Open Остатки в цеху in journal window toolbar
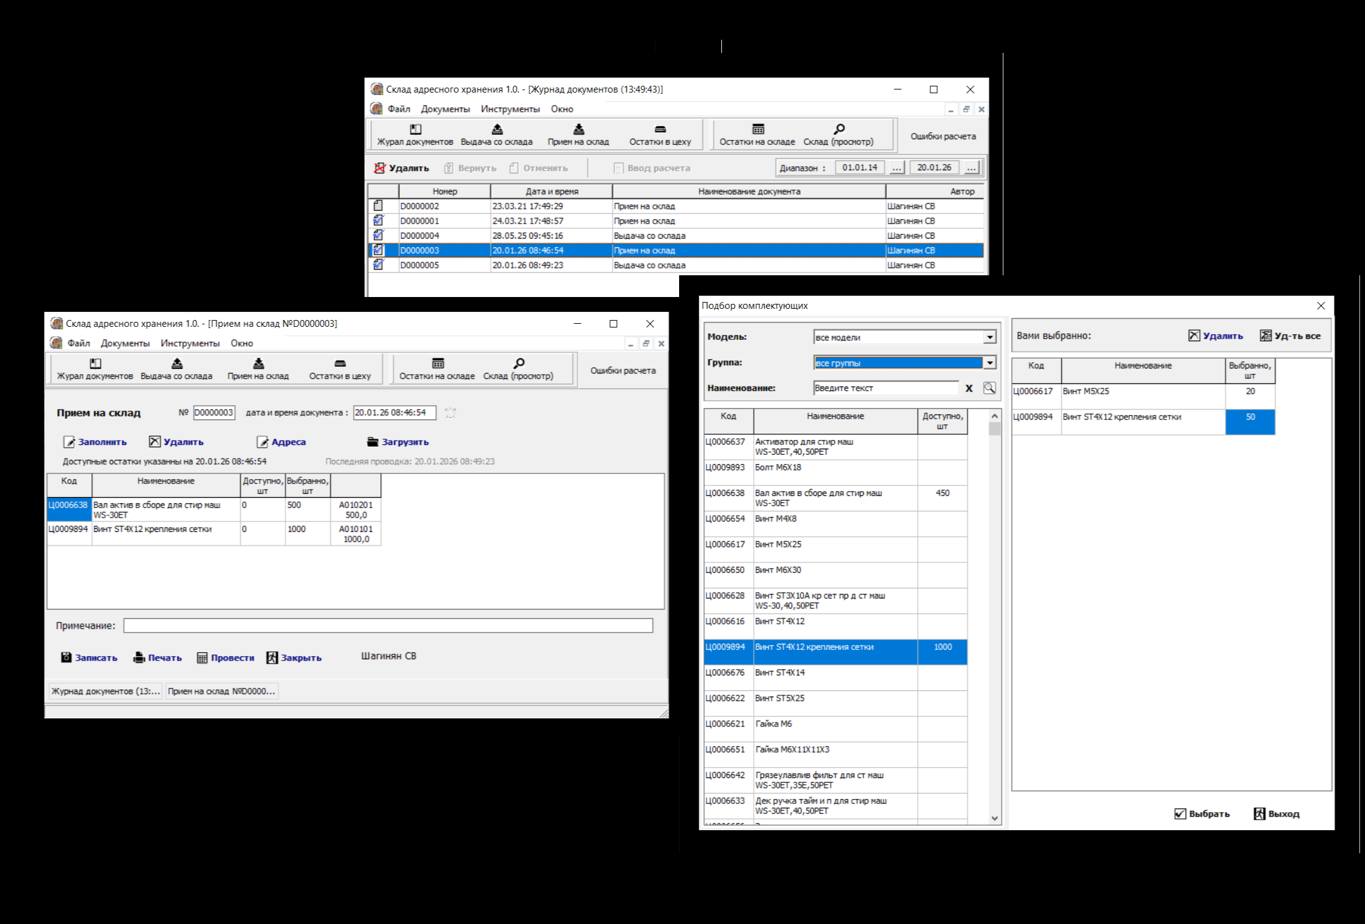Image resolution: width=1365 pixels, height=924 pixels. [x=660, y=135]
